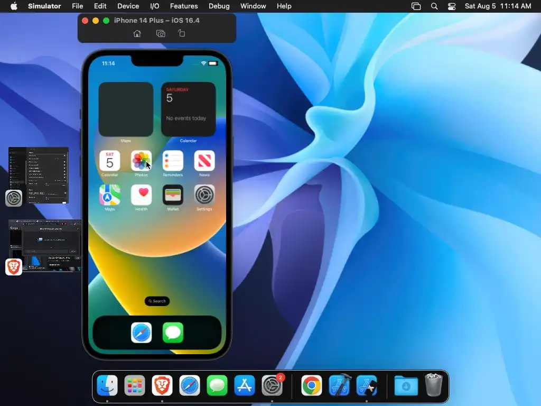Open Xcode from the Mac dock
This screenshot has height=406, width=541.
pyautogui.click(x=340, y=385)
